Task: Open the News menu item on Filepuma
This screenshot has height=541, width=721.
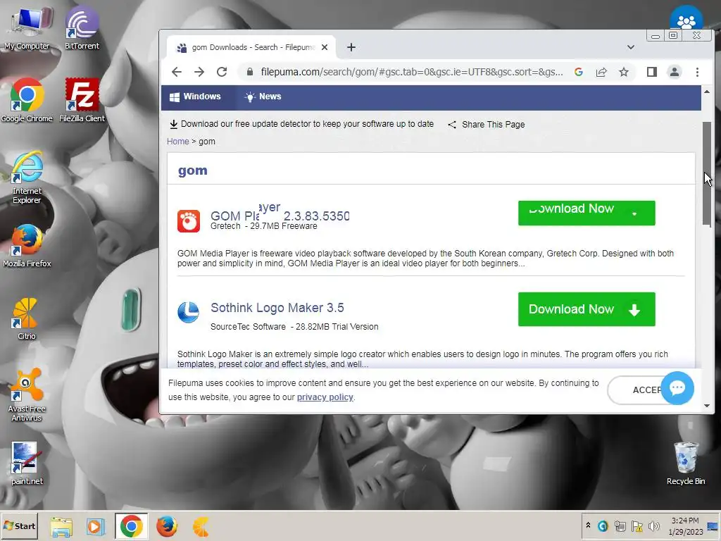Action: (263, 97)
